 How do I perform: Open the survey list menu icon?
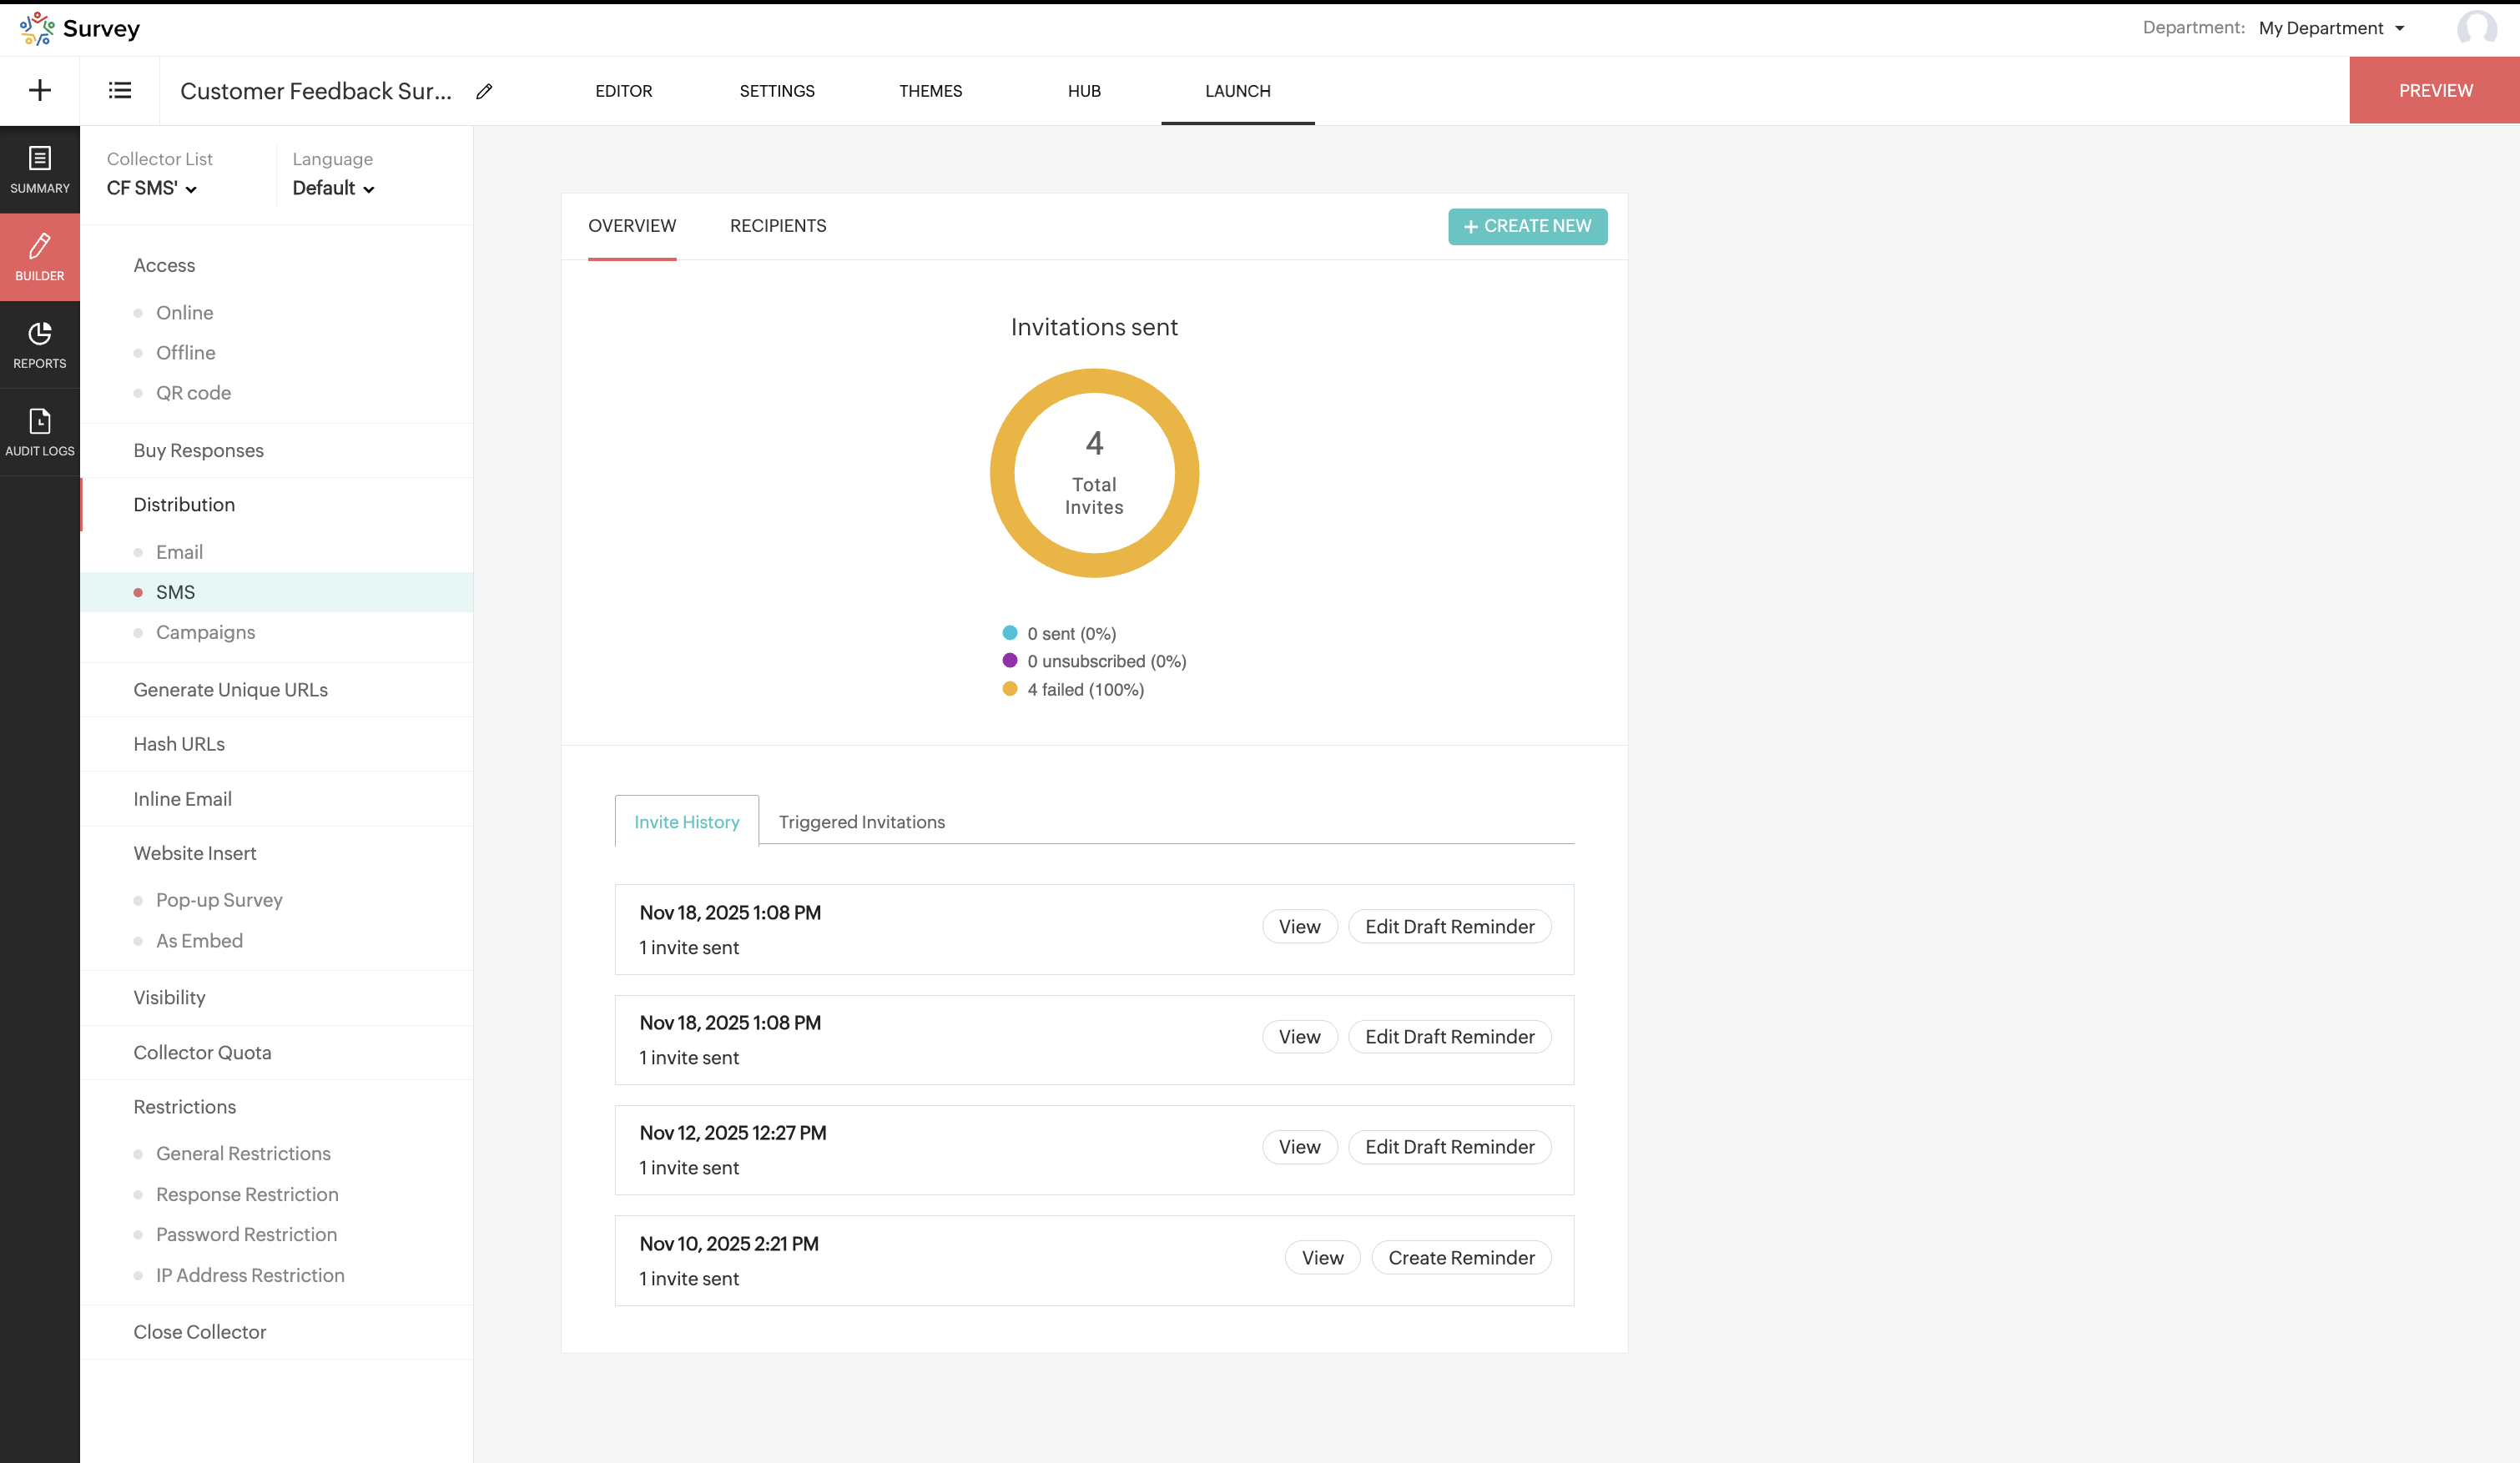(119, 90)
